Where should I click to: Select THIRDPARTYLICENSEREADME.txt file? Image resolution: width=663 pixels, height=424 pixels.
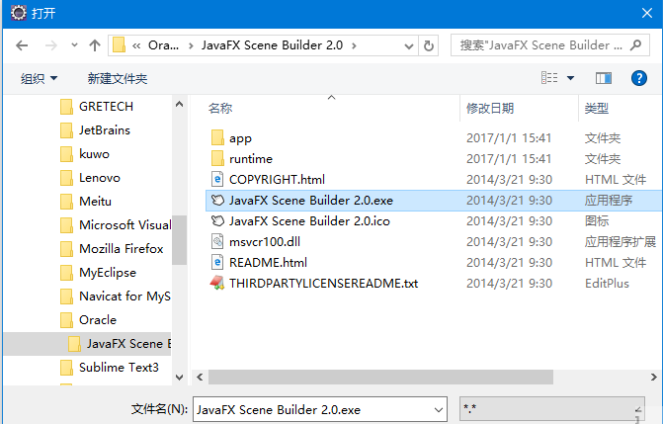click(x=314, y=283)
